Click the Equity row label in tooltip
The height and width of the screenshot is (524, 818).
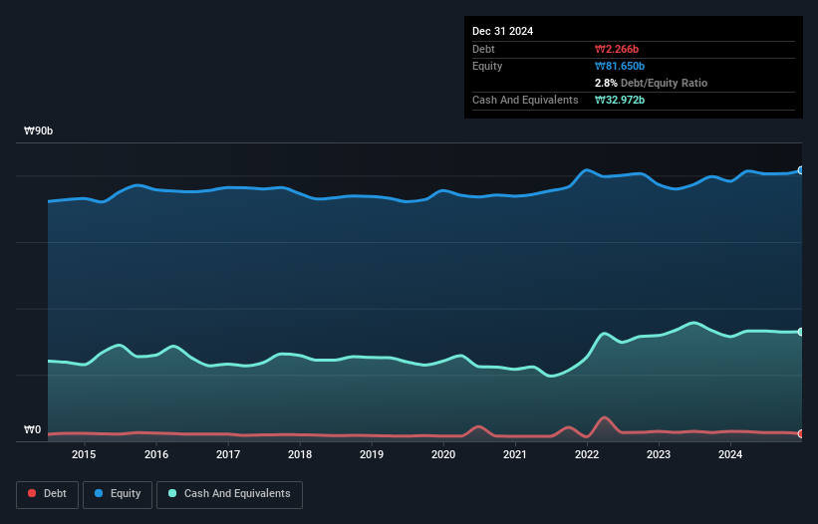coord(487,66)
